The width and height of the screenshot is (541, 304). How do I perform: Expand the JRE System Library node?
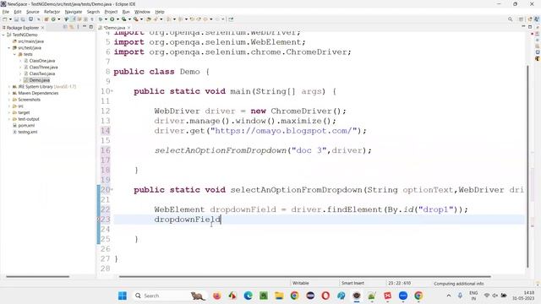coord(9,87)
